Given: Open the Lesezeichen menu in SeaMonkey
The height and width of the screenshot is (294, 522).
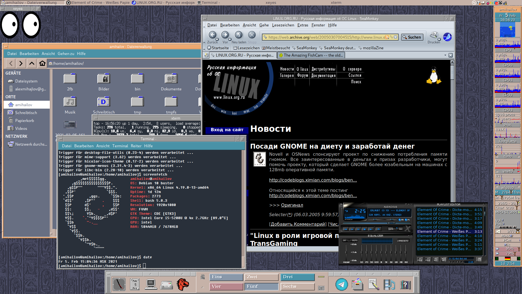Looking at the screenshot, I should (x=283, y=25).
